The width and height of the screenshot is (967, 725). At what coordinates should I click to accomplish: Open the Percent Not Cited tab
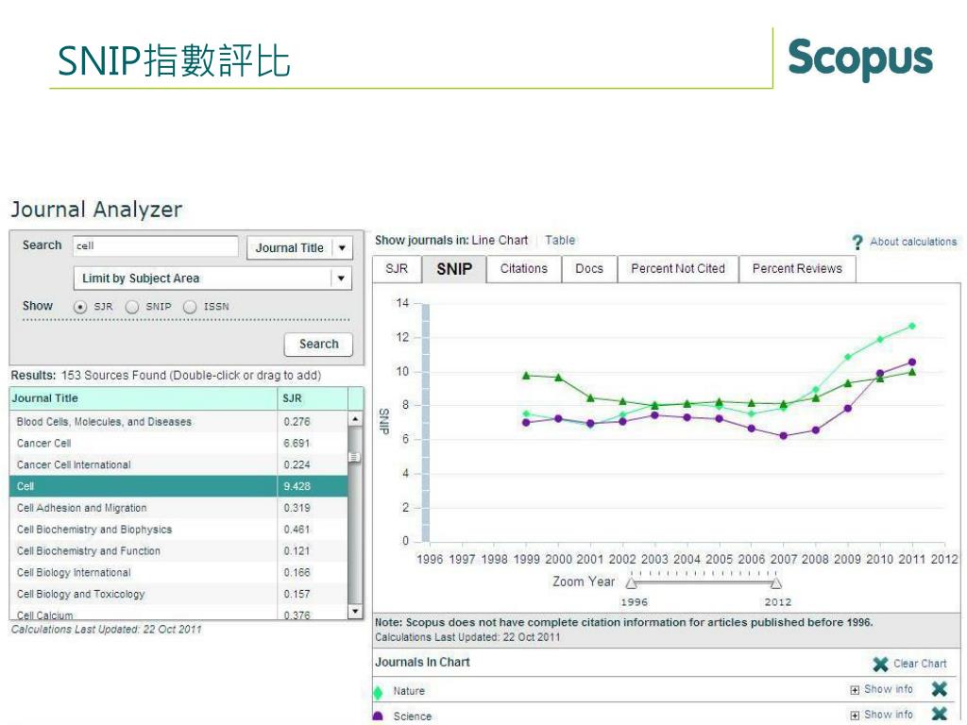678,269
